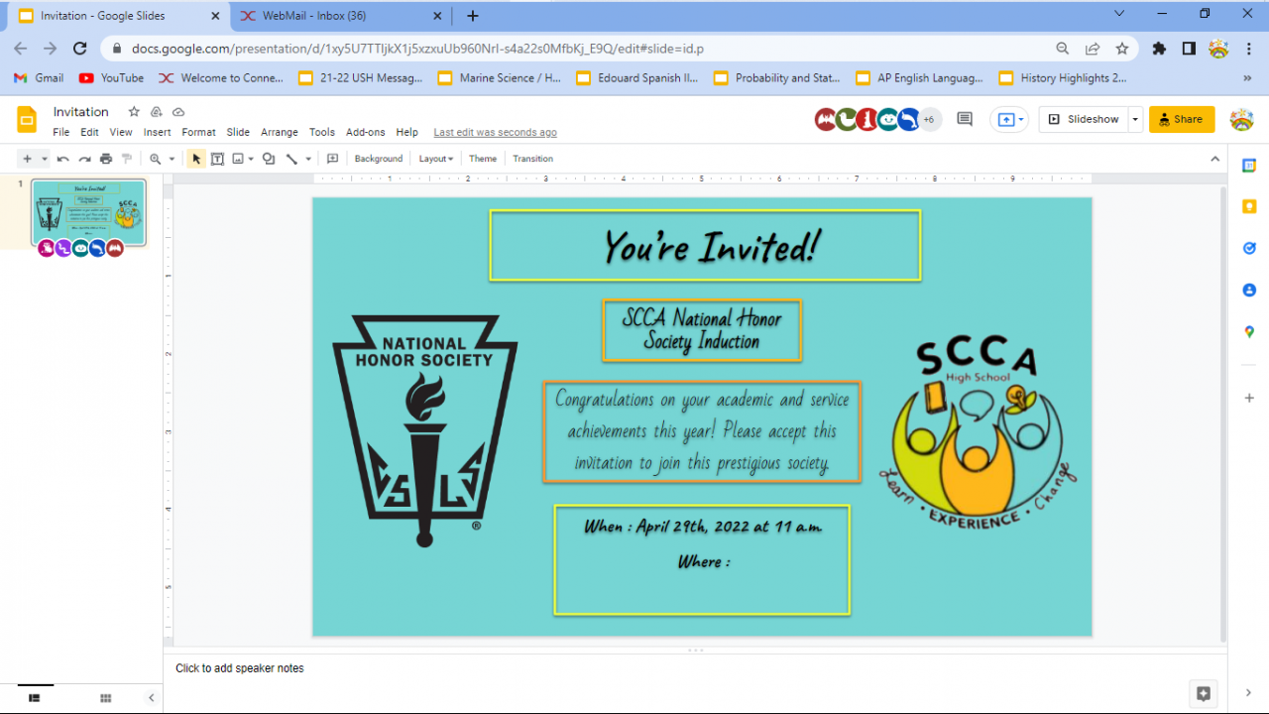The image size is (1269, 714).
Task: Click the Get add-ons plus icon
Action: click(x=1249, y=398)
